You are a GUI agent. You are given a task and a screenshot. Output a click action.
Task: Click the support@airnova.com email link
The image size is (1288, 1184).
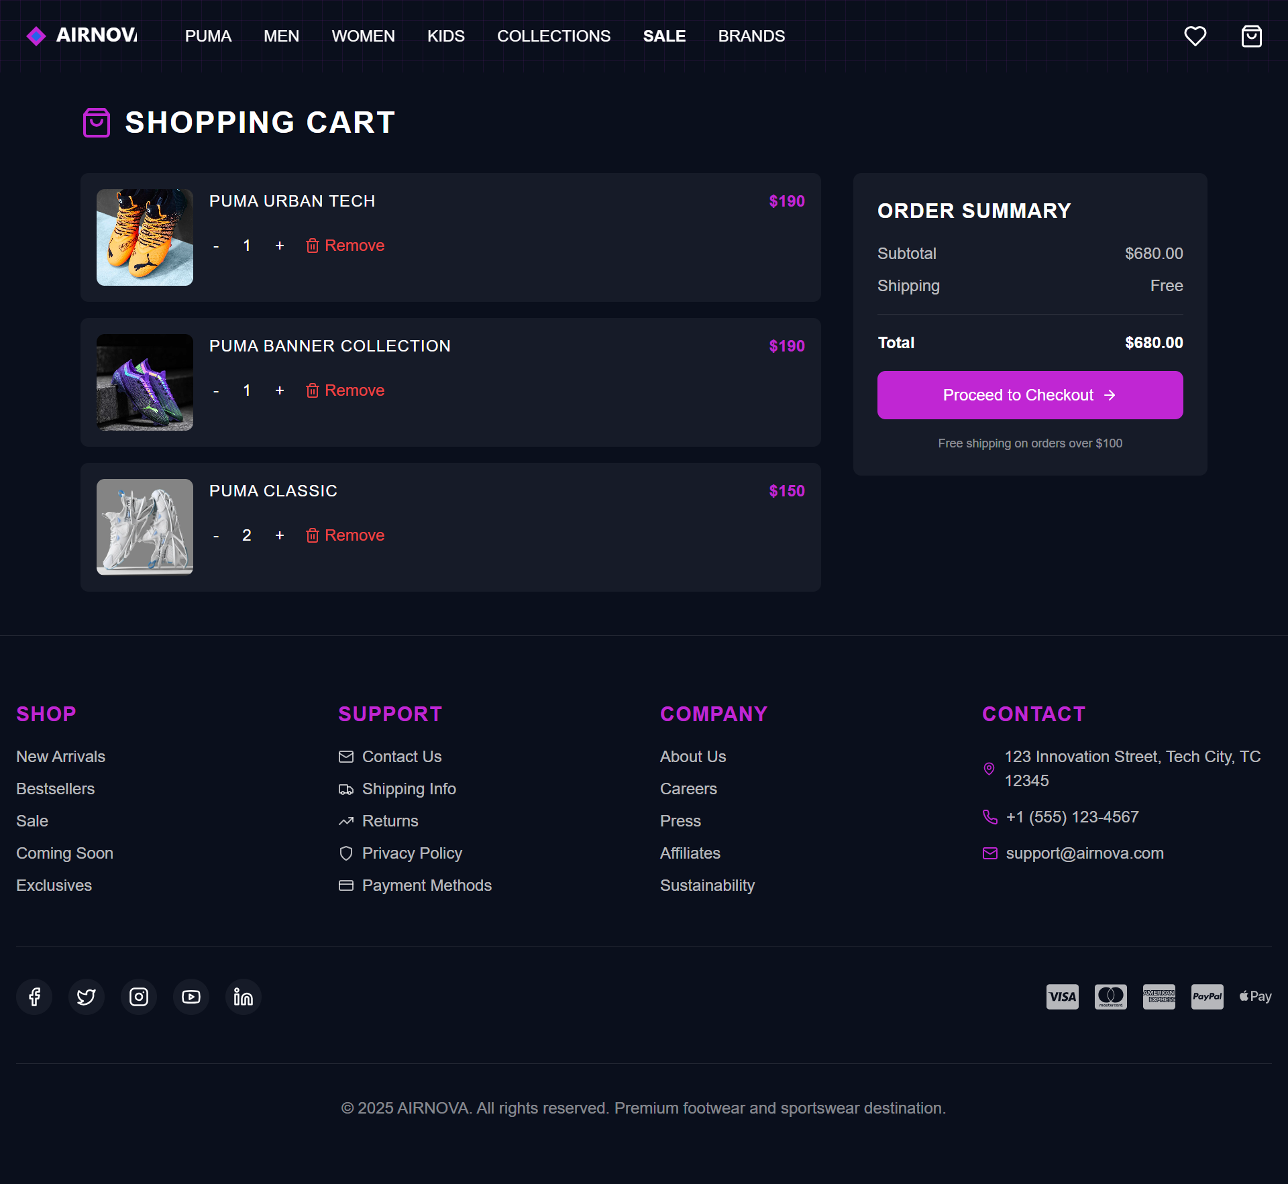(1084, 853)
